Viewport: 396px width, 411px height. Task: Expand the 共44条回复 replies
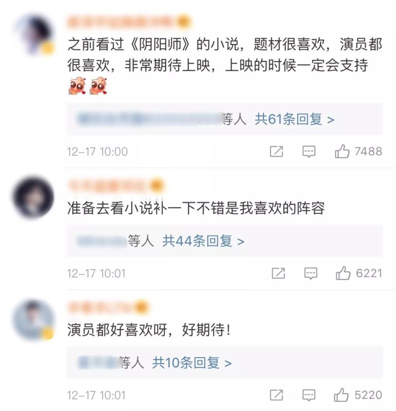click(203, 241)
